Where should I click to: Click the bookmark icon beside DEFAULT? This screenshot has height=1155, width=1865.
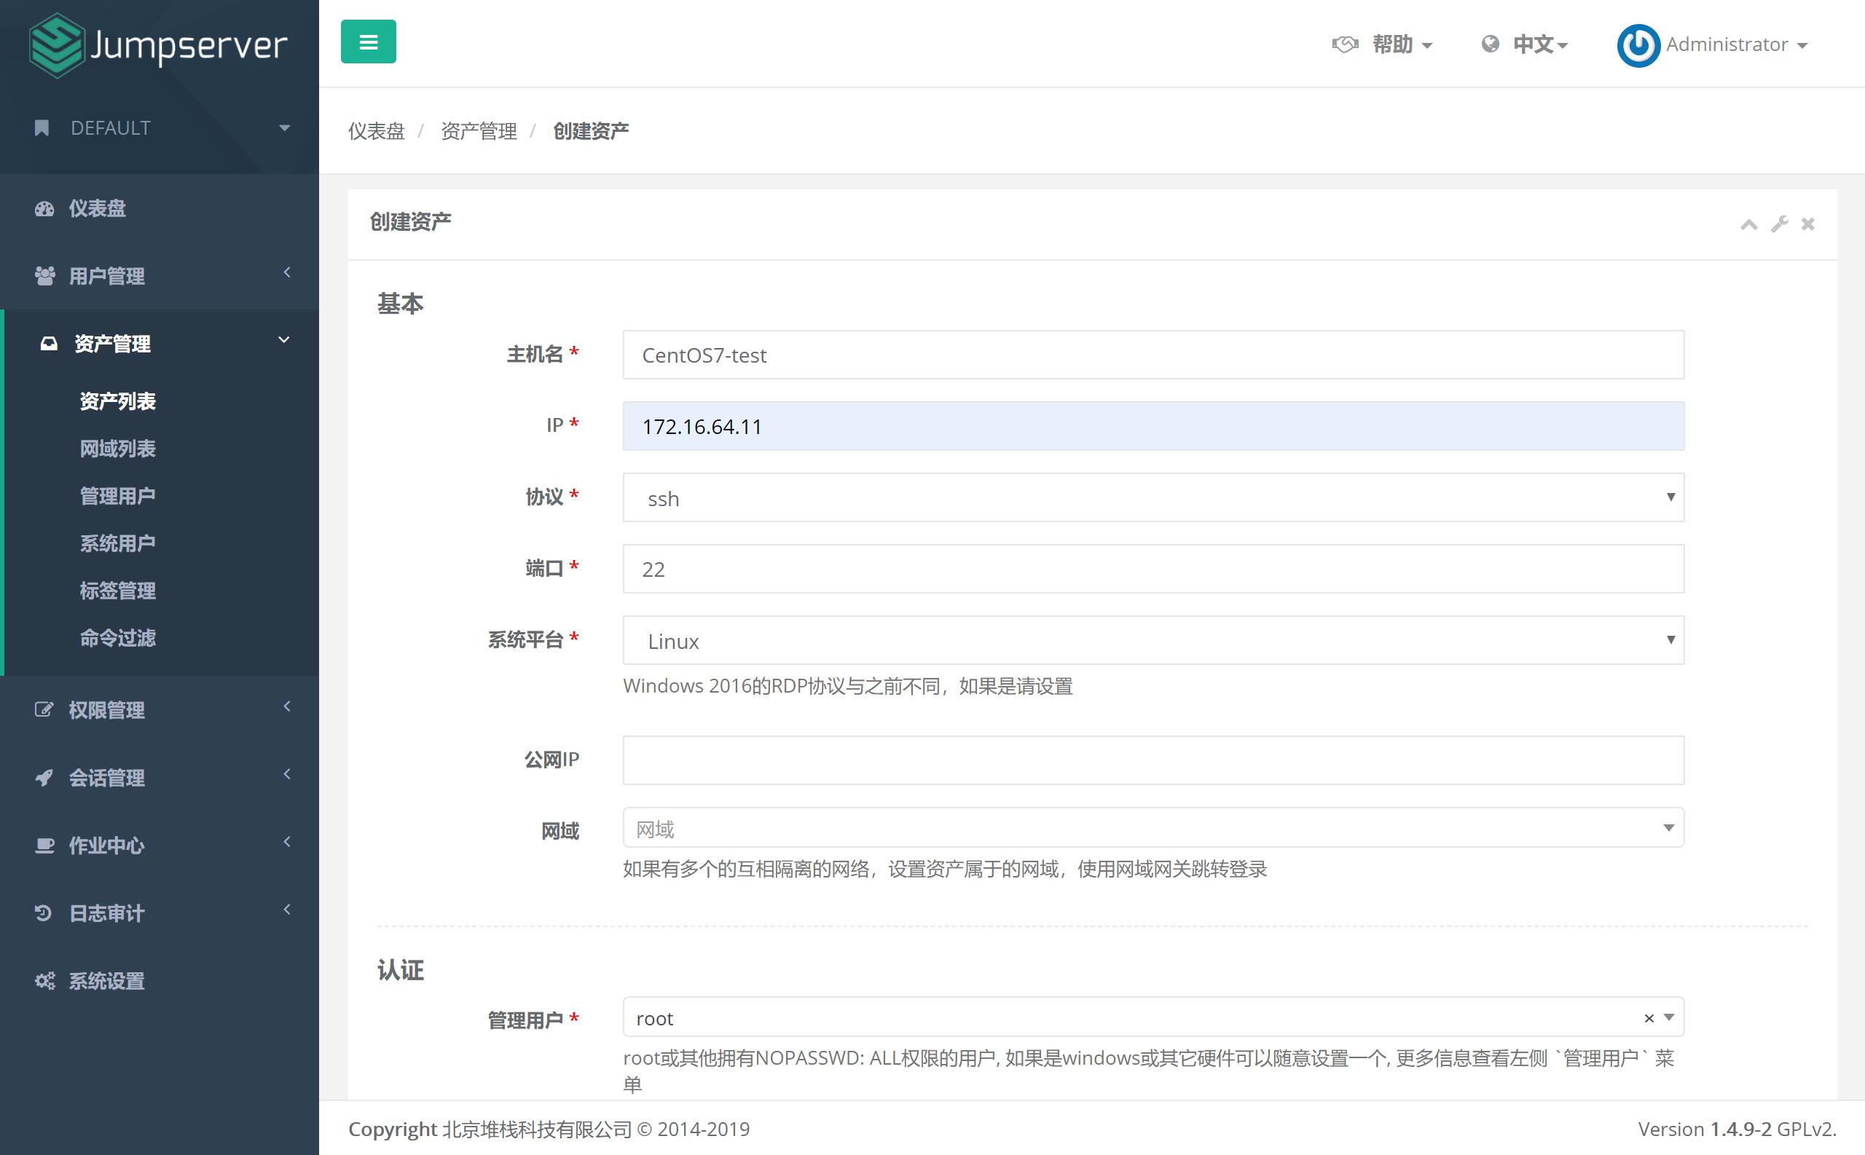42,127
